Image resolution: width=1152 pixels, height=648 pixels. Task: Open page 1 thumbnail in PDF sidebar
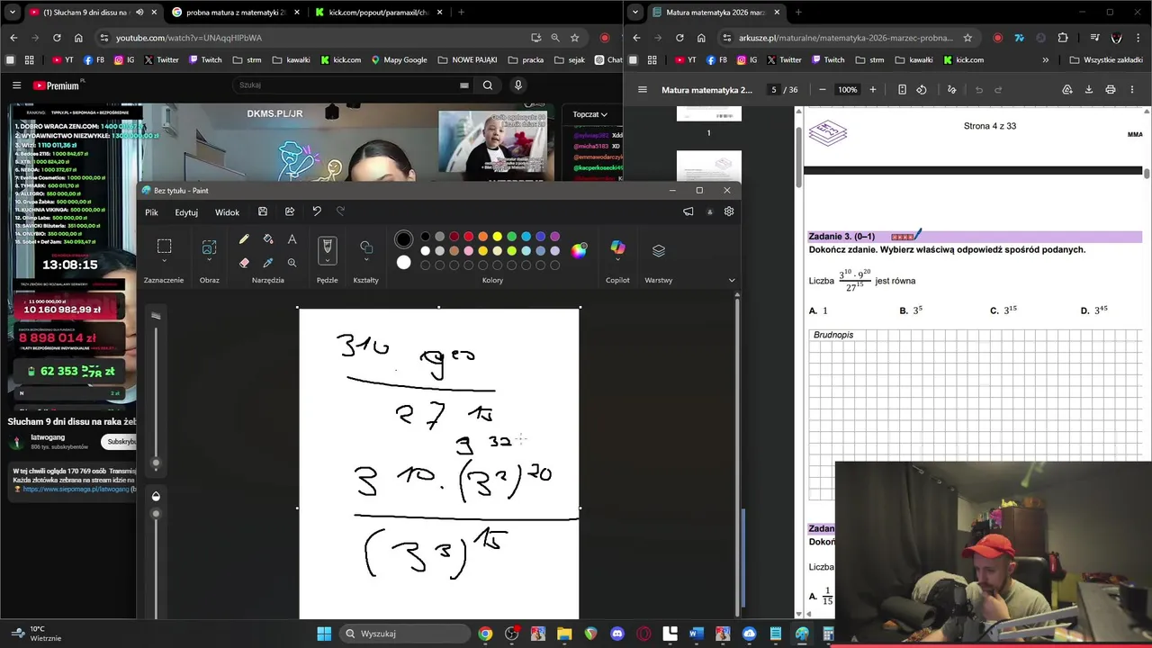(x=709, y=113)
